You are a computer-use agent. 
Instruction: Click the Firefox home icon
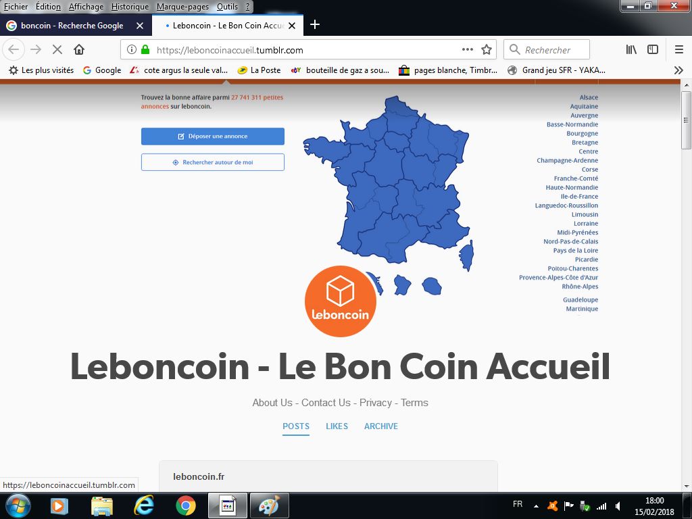click(x=79, y=49)
